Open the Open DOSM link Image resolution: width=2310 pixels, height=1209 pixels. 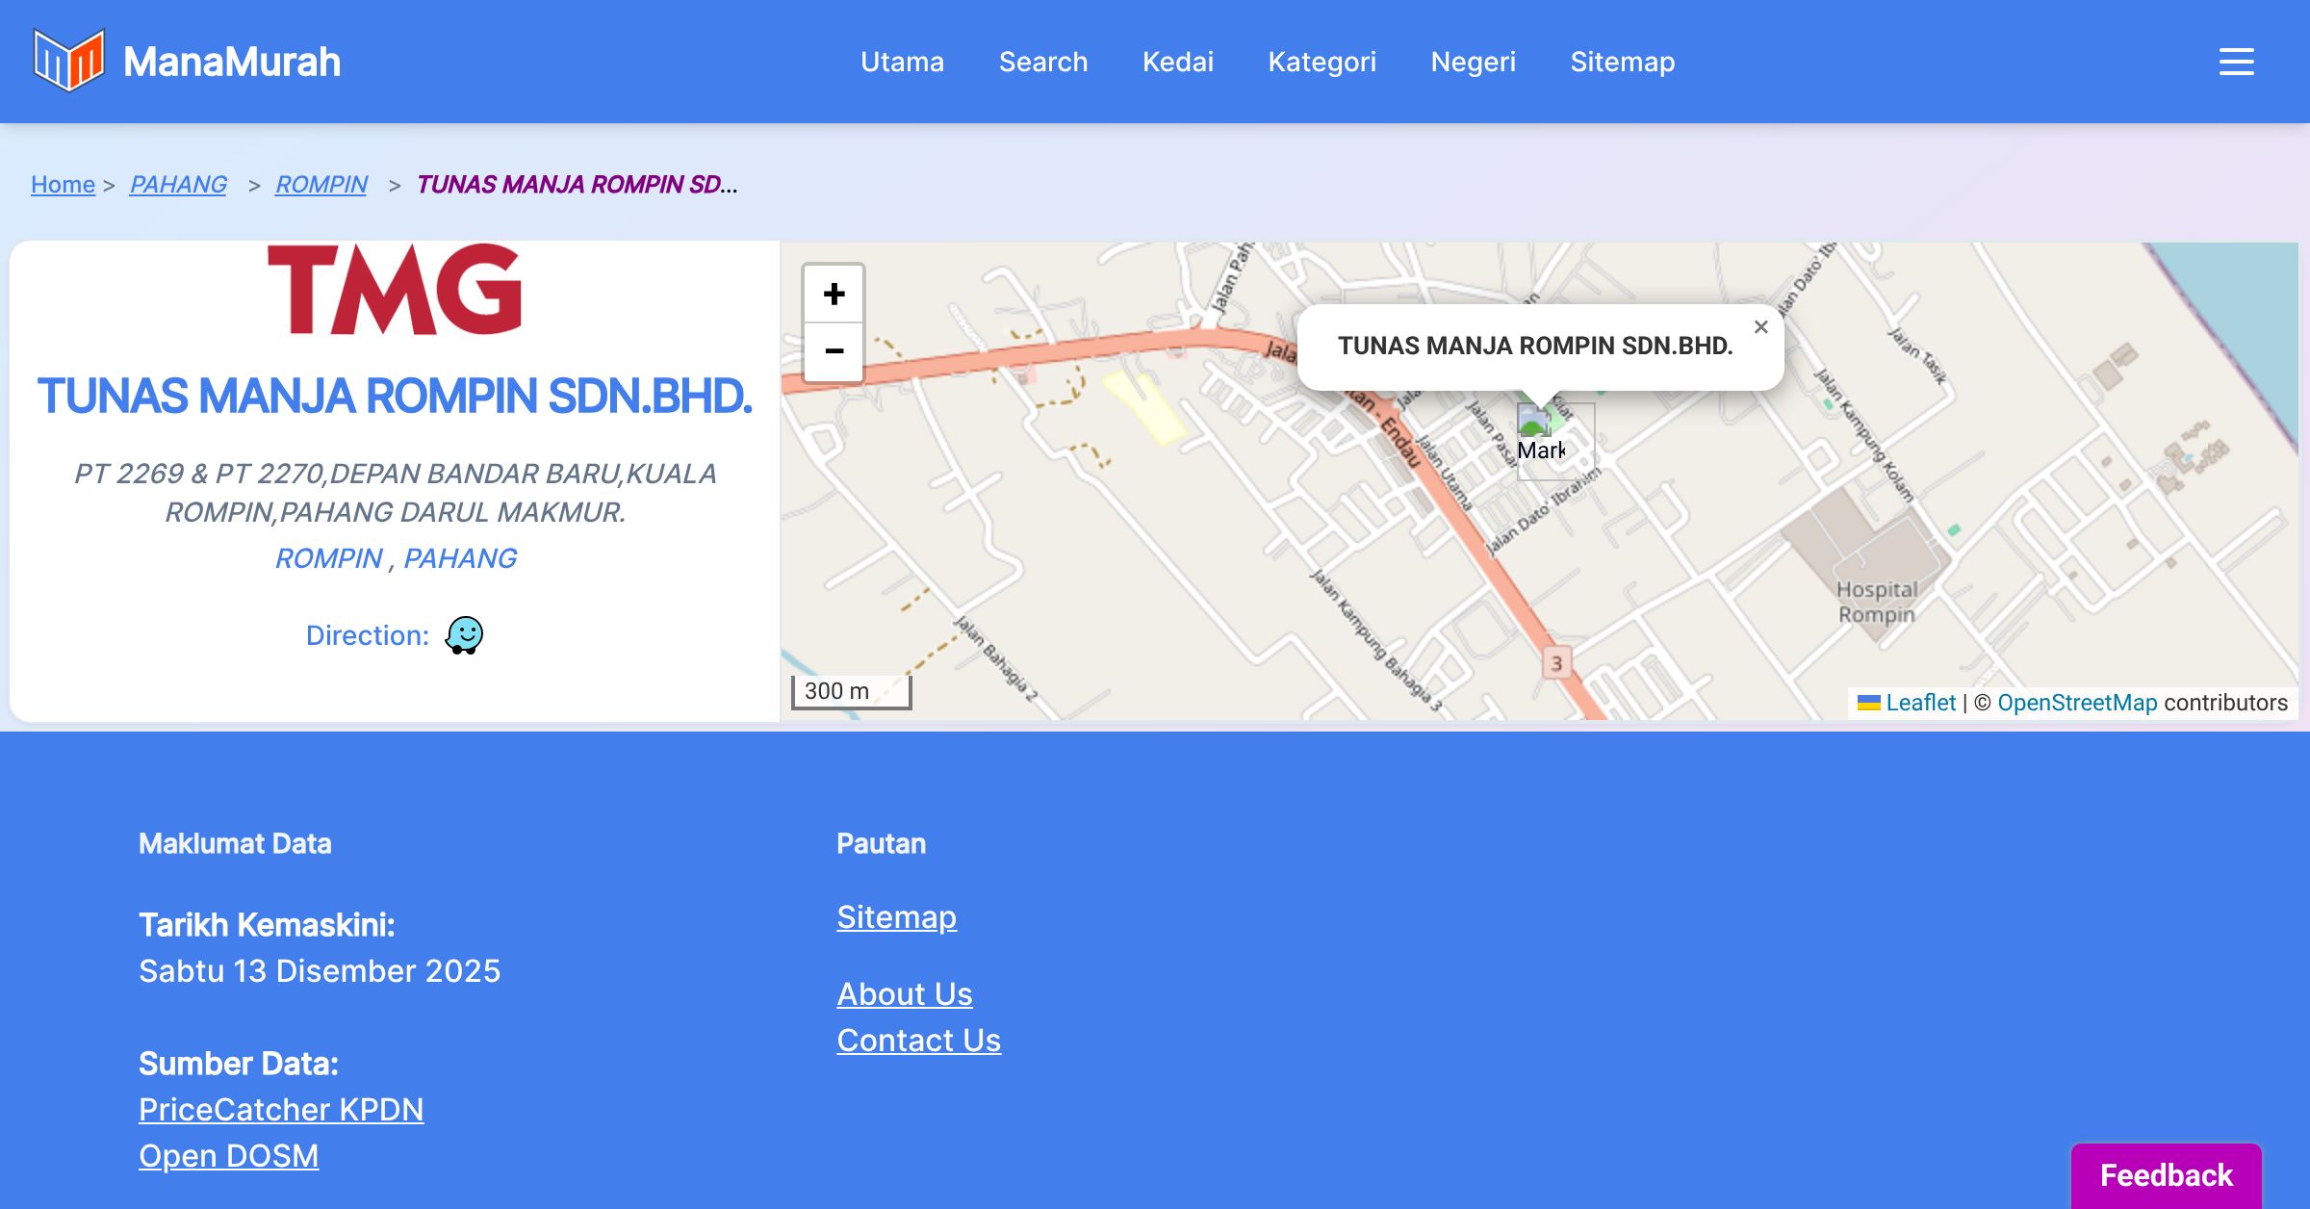click(228, 1156)
